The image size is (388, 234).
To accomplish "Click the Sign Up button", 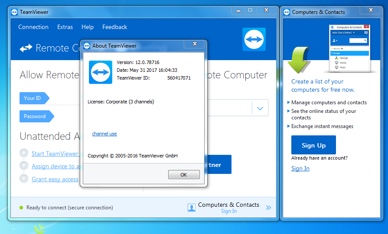I will (x=313, y=145).
